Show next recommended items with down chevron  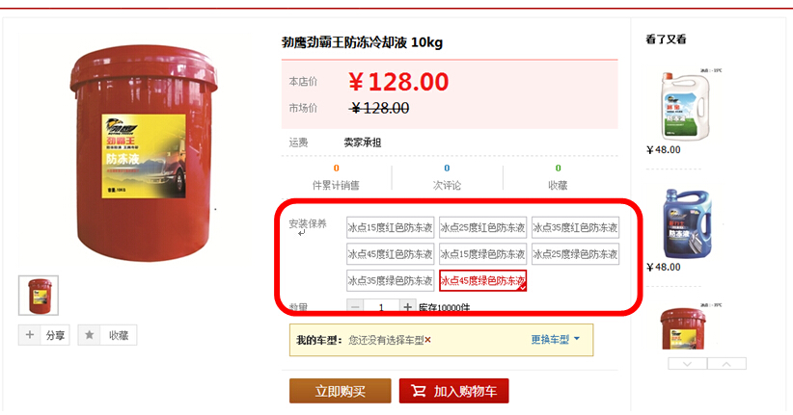point(687,364)
